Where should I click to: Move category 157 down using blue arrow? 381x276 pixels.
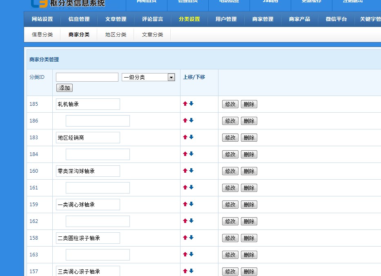click(x=191, y=271)
